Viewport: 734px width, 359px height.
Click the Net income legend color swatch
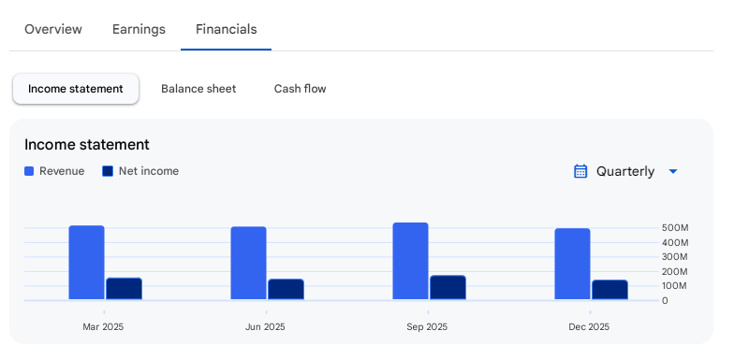point(108,172)
